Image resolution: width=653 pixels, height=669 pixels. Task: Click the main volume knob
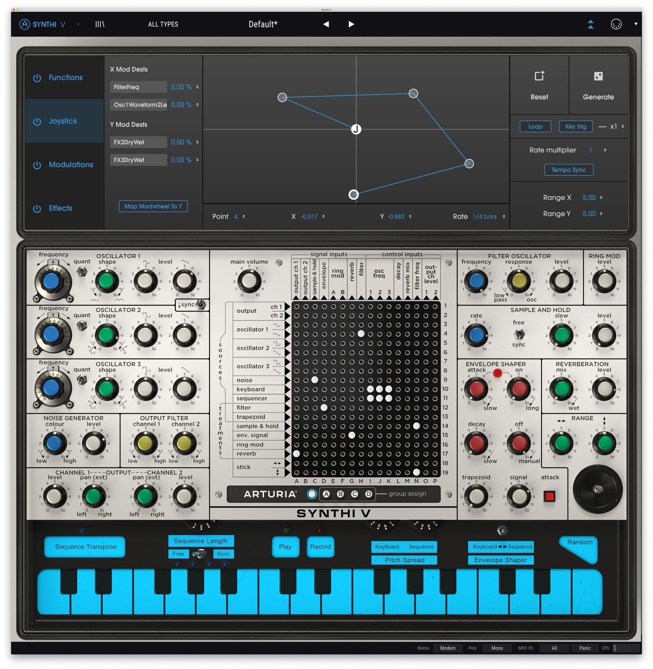(249, 281)
